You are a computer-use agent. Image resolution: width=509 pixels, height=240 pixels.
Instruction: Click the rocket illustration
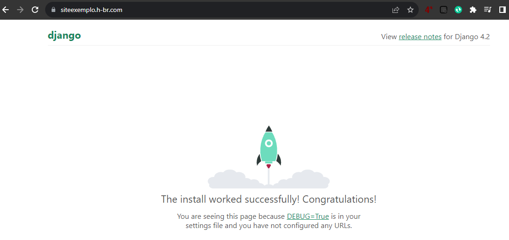269,146
